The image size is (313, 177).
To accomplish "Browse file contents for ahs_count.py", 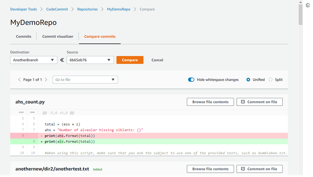I will pyautogui.click(x=210, y=102).
